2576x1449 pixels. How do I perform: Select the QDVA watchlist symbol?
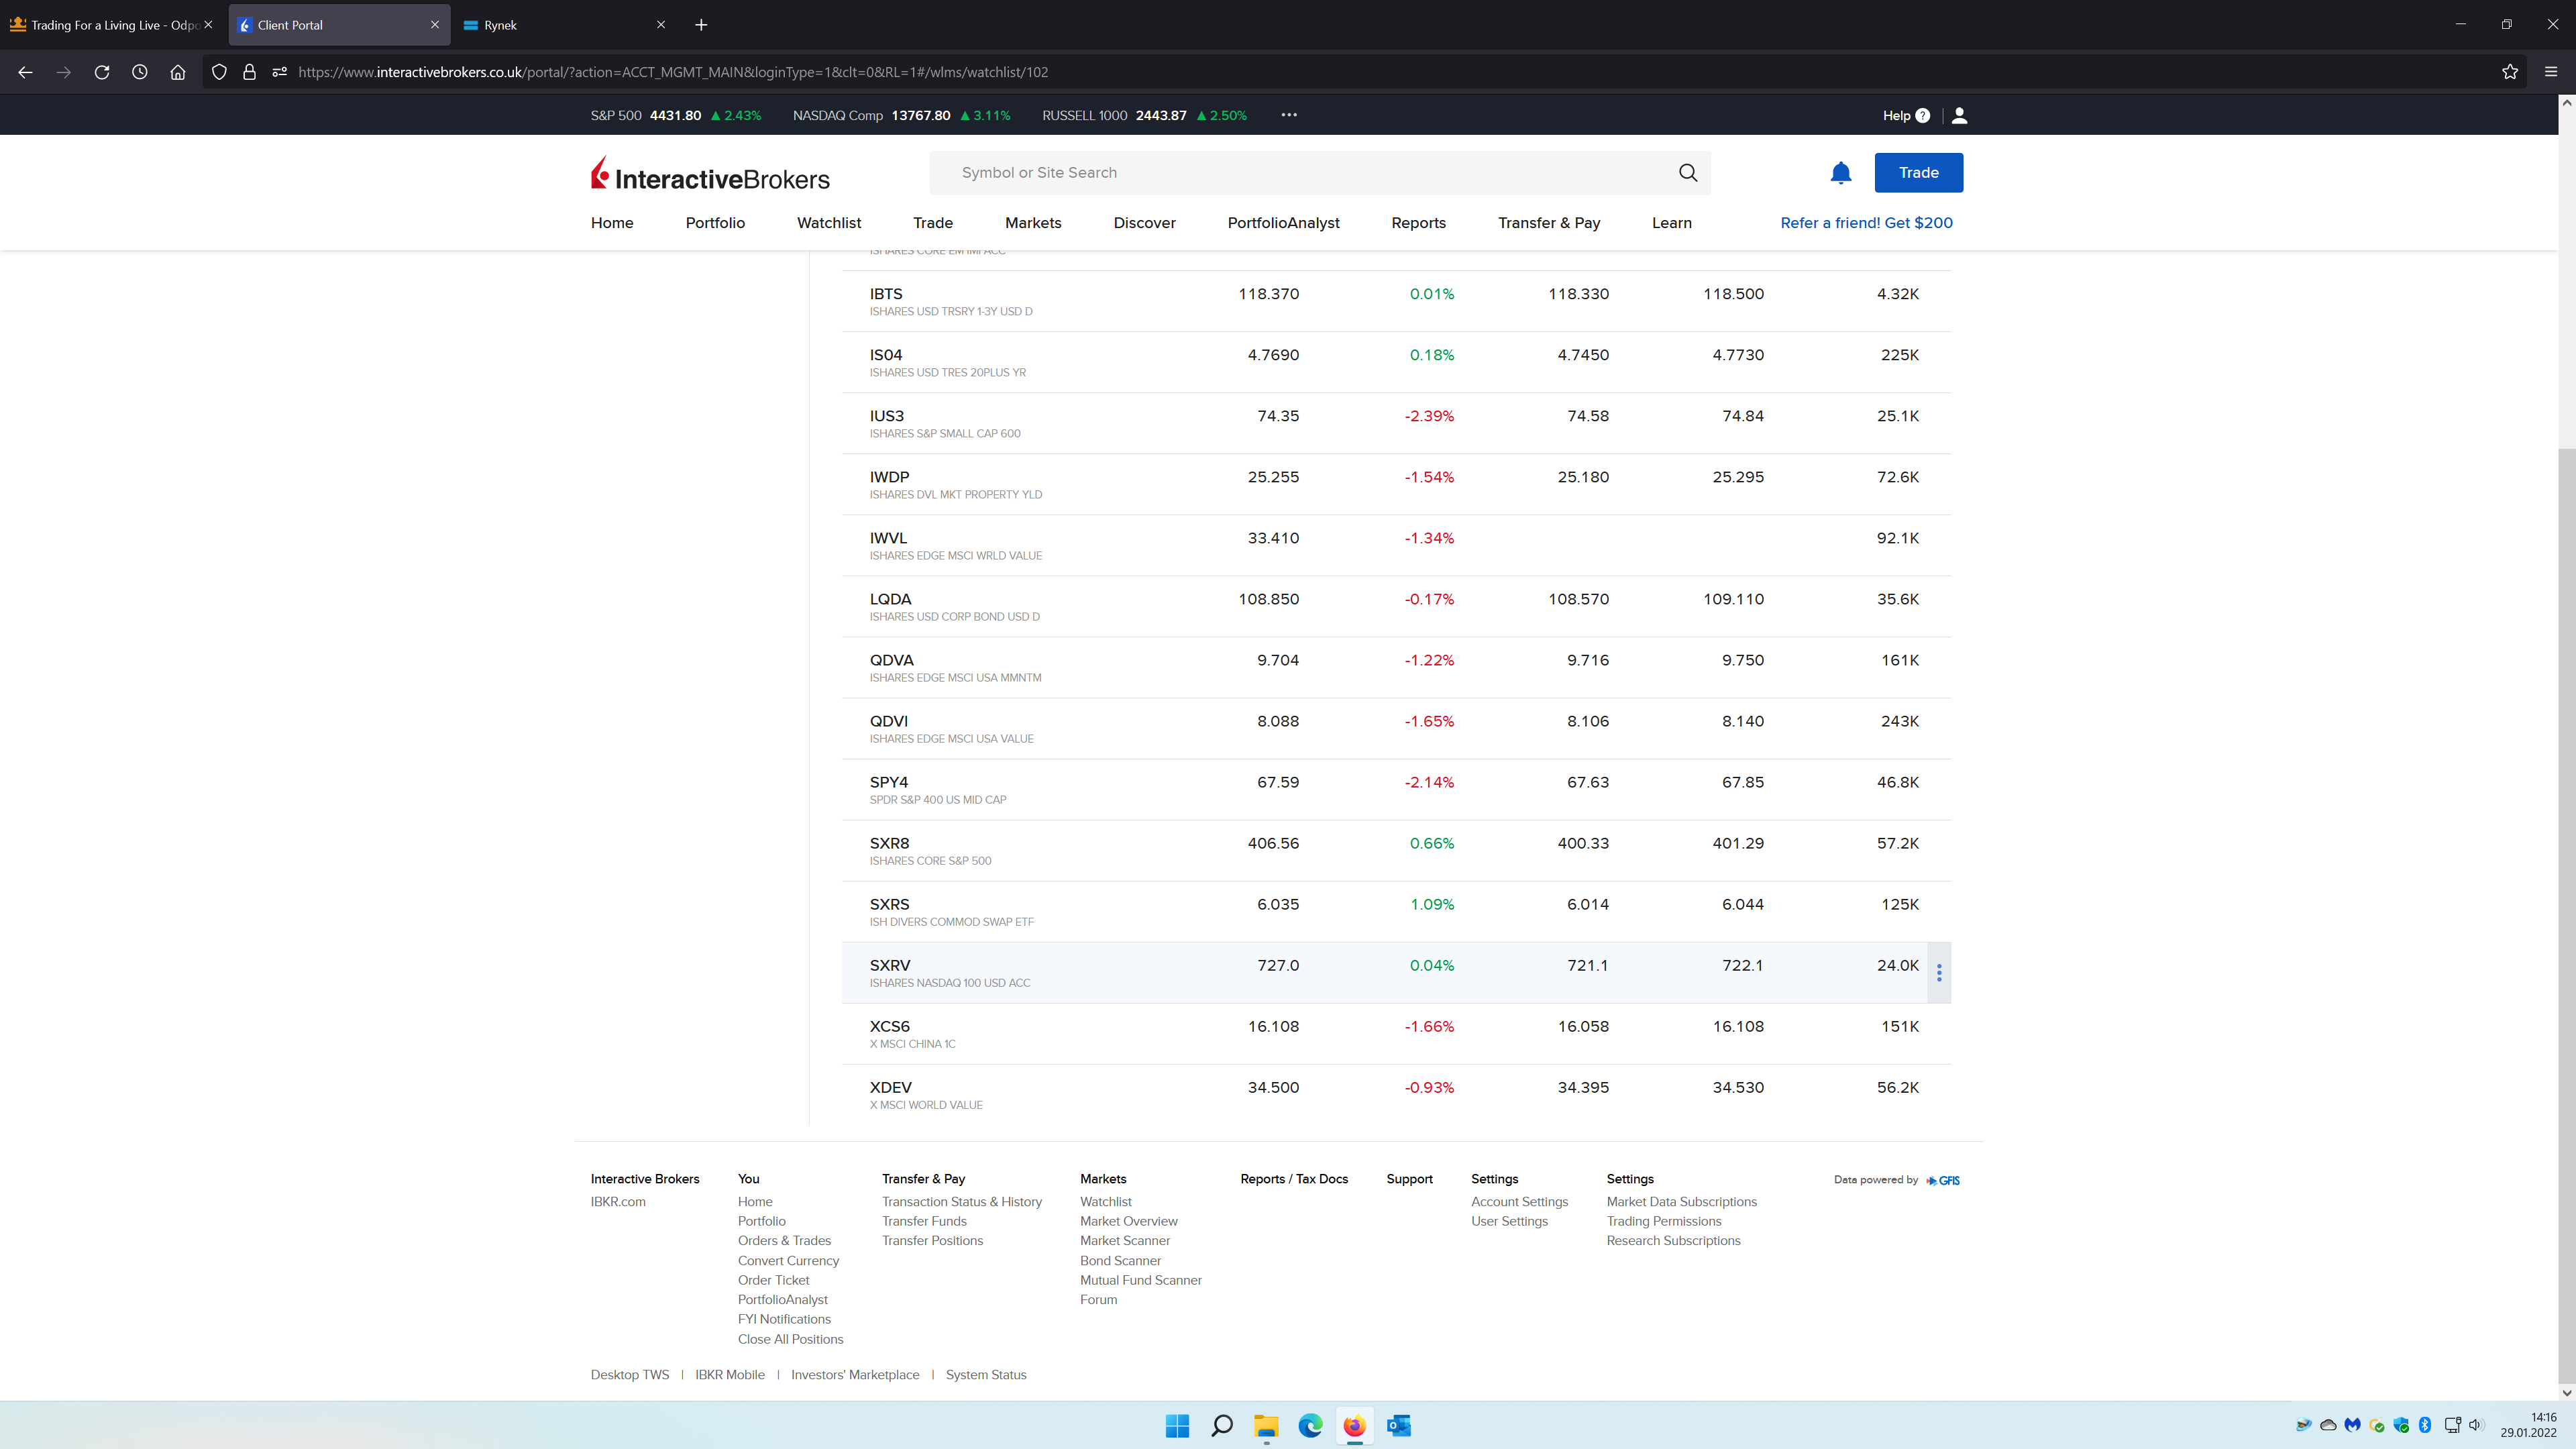[891, 660]
